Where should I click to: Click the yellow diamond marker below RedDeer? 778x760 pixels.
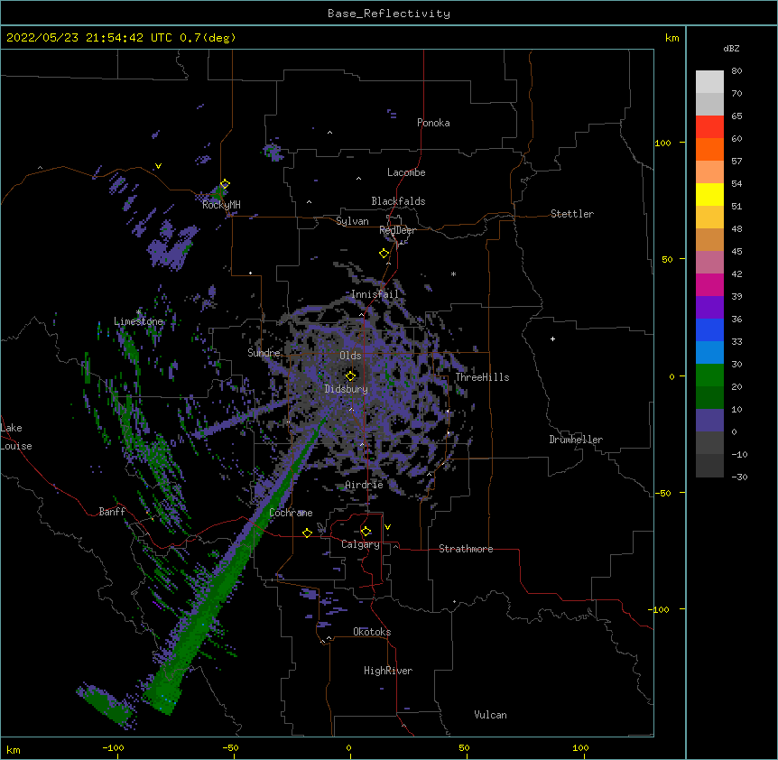click(384, 254)
